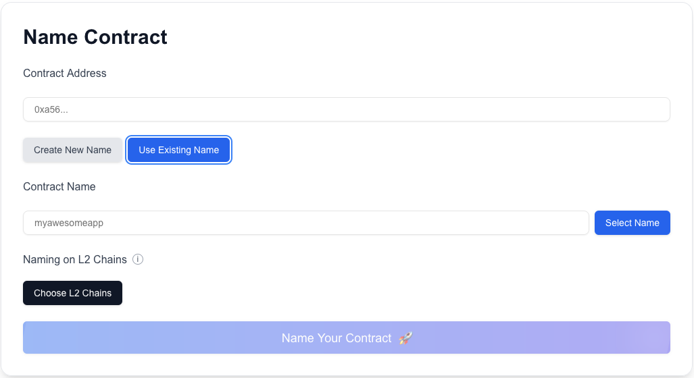This screenshot has height=378, width=694.
Task: Click the Naming on L2 Chains label text
Action: [75, 259]
